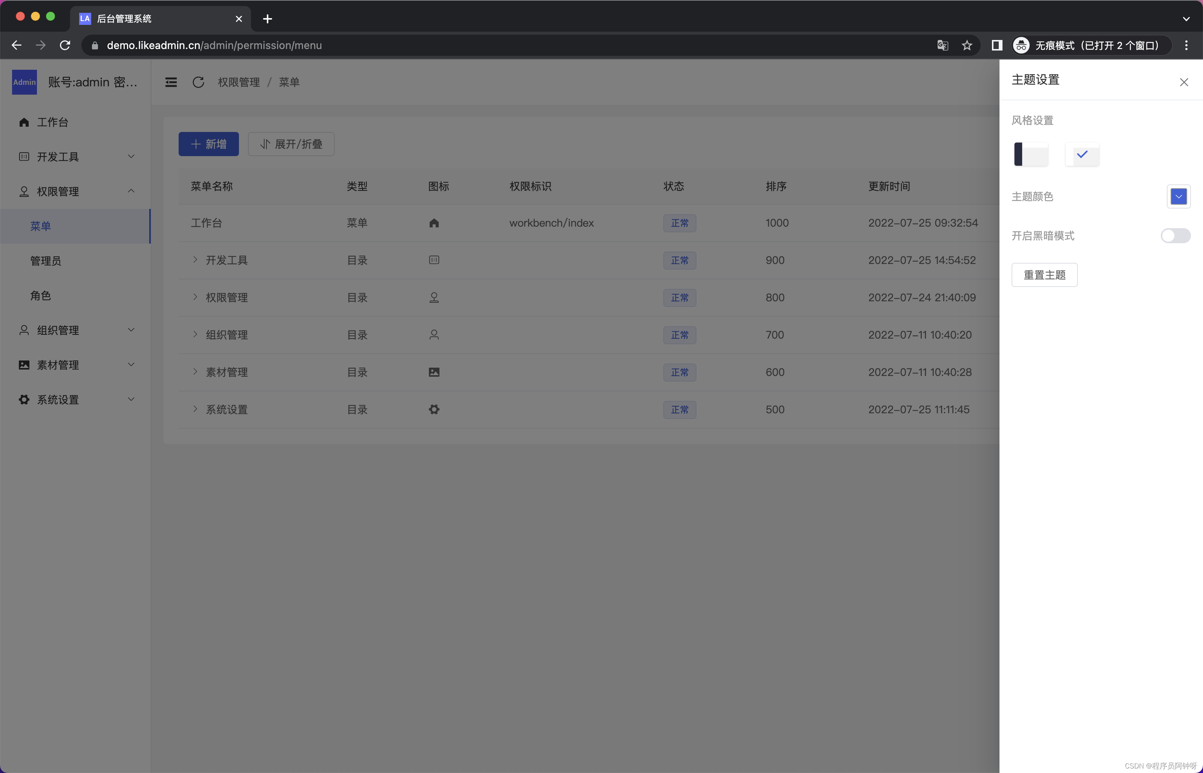Click the home icon beside sidebar 工作台
The height and width of the screenshot is (773, 1203).
pos(24,122)
